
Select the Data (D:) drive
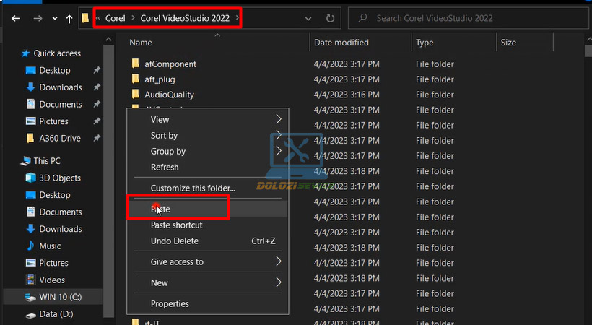coord(56,314)
